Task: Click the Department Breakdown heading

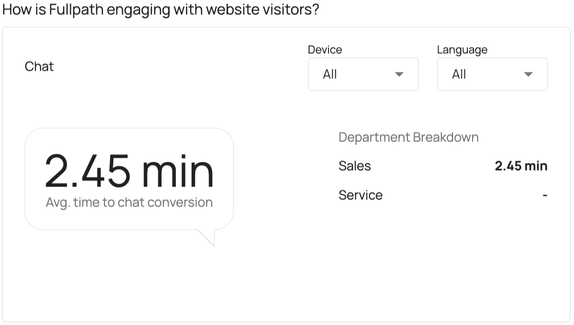Action: coord(408,137)
